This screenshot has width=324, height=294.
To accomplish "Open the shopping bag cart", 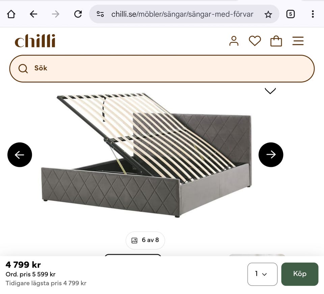I will click(x=276, y=41).
